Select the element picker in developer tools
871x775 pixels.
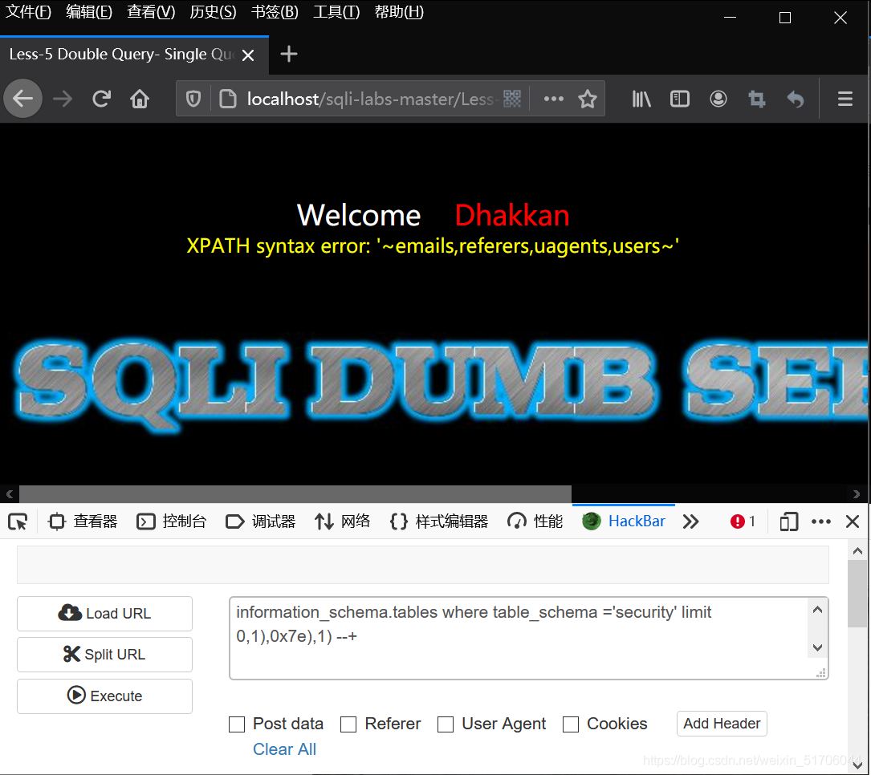pos(18,521)
